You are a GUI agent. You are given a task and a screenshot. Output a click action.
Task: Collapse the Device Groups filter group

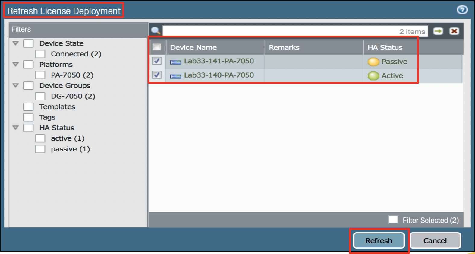(16, 86)
